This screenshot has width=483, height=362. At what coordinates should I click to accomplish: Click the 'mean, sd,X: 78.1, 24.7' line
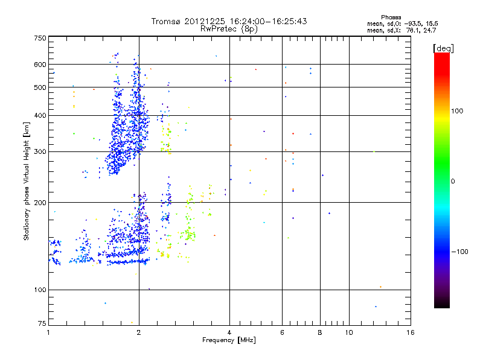pos(401,30)
